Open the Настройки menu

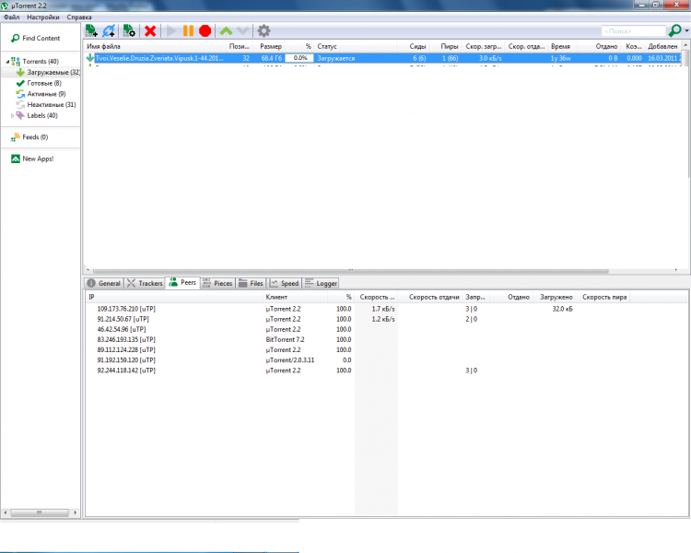[x=43, y=18]
